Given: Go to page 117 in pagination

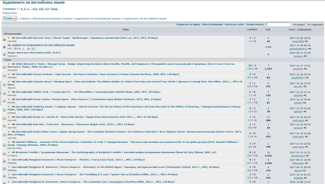Looking at the screenshot, I should click(x=47, y=9).
